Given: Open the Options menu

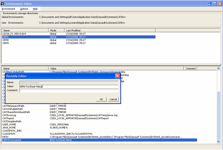Looking at the screenshot, I should pos(24,9).
